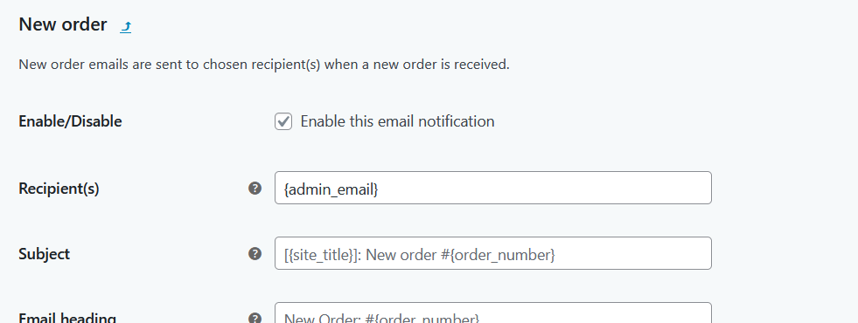Click the New order section heading
The width and height of the screenshot is (858, 323).
pyautogui.click(x=63, y=24)
